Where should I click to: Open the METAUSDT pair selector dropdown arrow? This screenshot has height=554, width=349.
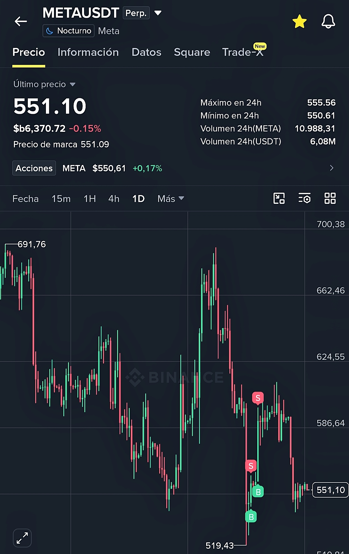[x=158, y=13]
